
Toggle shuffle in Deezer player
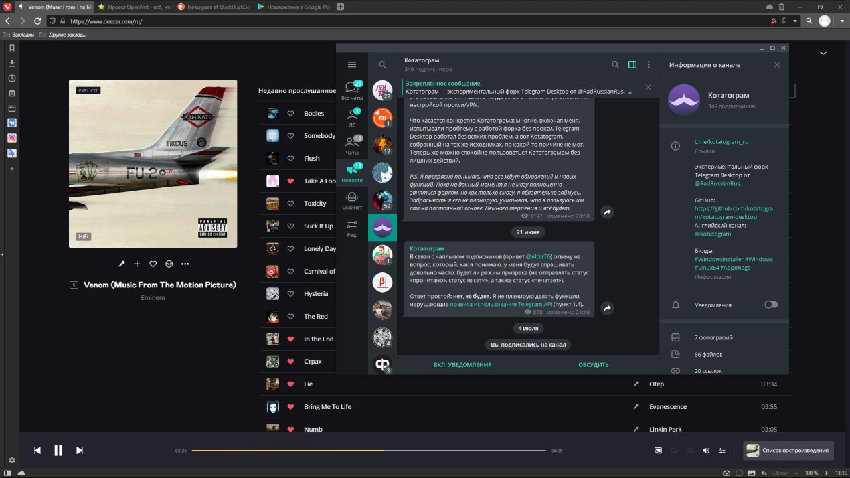[x=690, y=451]
